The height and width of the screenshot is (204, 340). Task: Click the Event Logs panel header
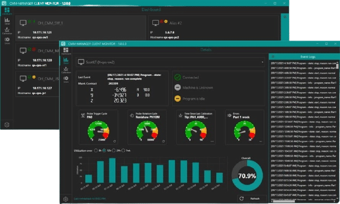304,56
